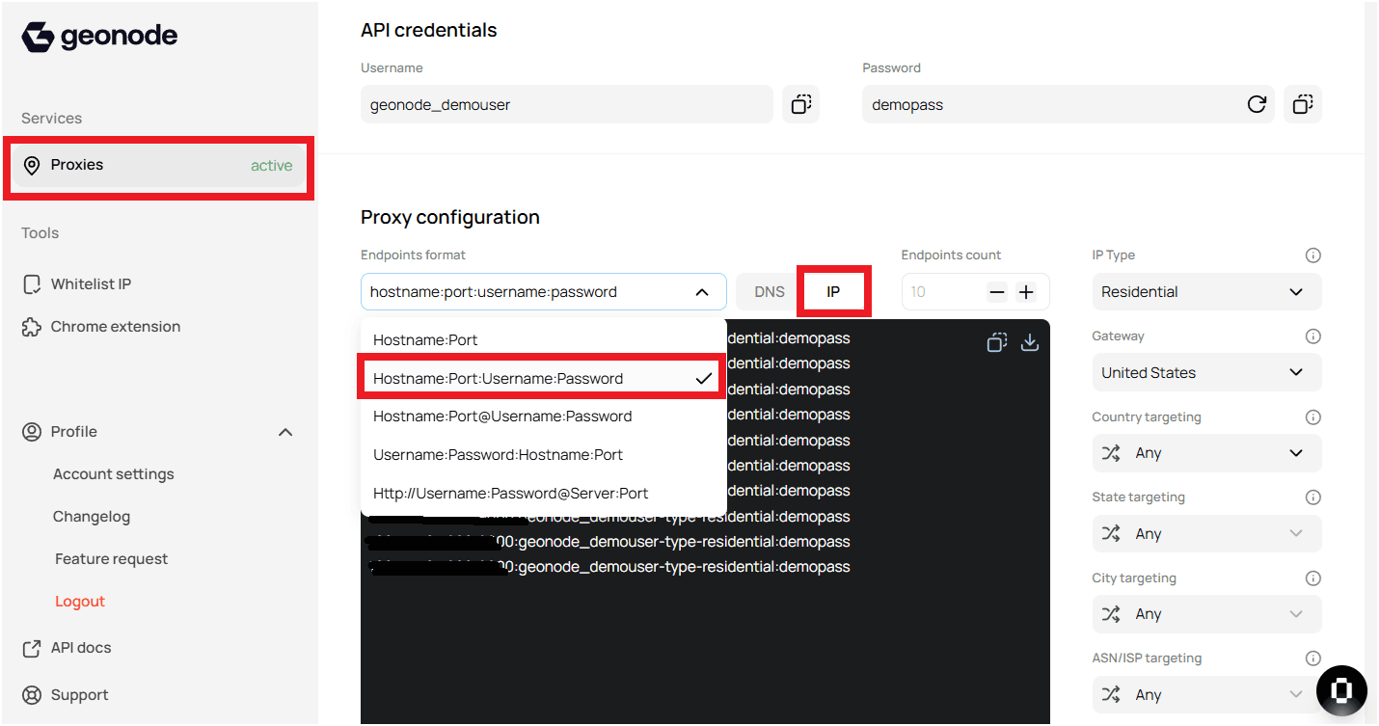1379x726 pixels.
Task: Open the API docs page
Action: (x=79, y=647)
